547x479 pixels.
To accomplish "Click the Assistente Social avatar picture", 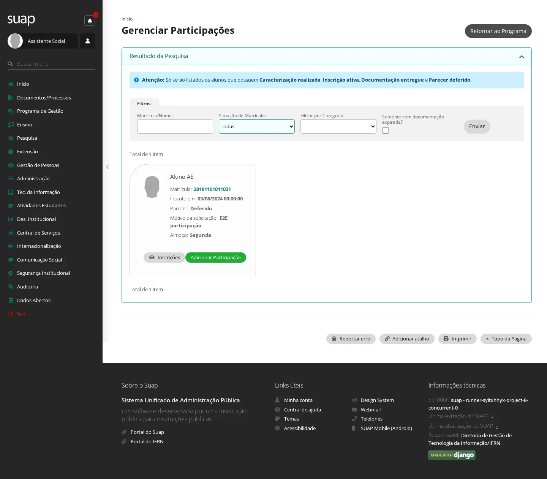I will [x=15, y=41].
